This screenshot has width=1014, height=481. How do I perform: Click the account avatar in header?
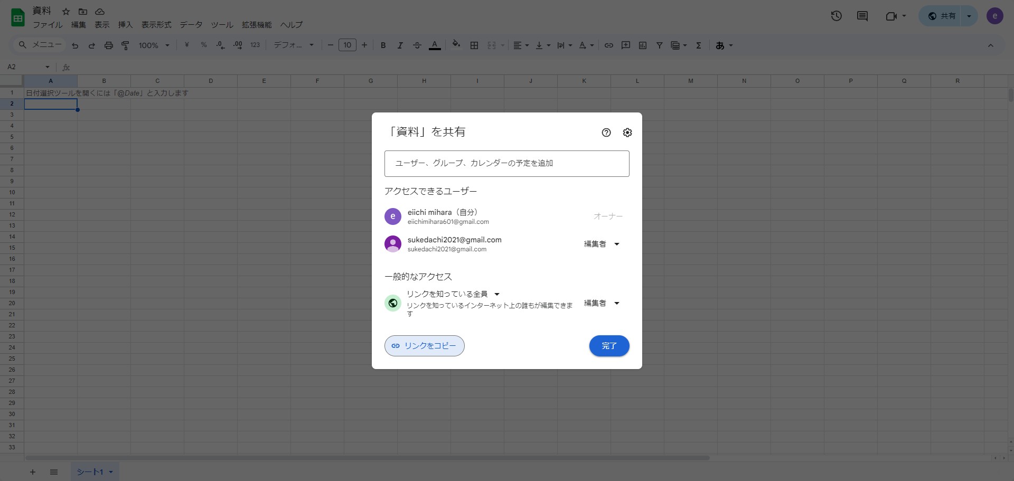pyautogui.click(x=995, y=16)
